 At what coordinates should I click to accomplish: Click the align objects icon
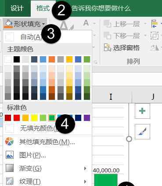[155, 24]
